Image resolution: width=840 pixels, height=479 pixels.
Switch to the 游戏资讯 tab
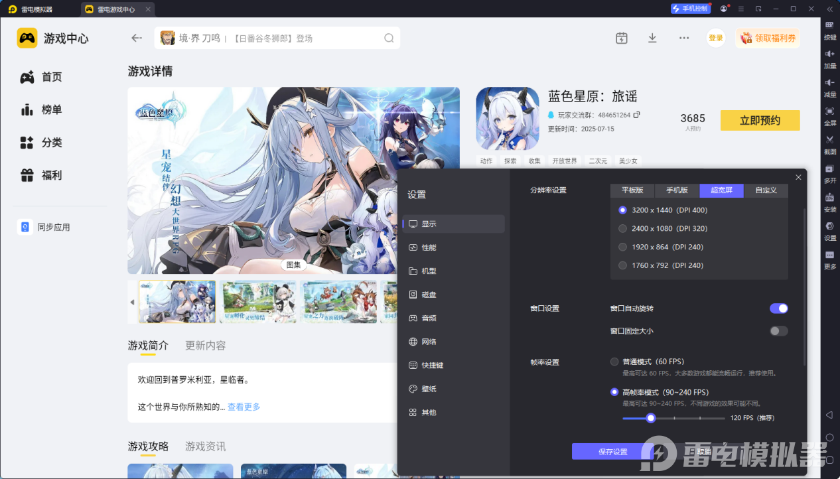pos(206,446)
